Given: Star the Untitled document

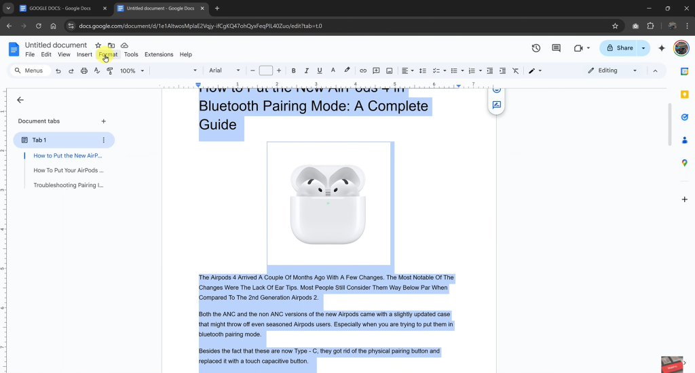Looking at the screenshot, I should 98,45.
